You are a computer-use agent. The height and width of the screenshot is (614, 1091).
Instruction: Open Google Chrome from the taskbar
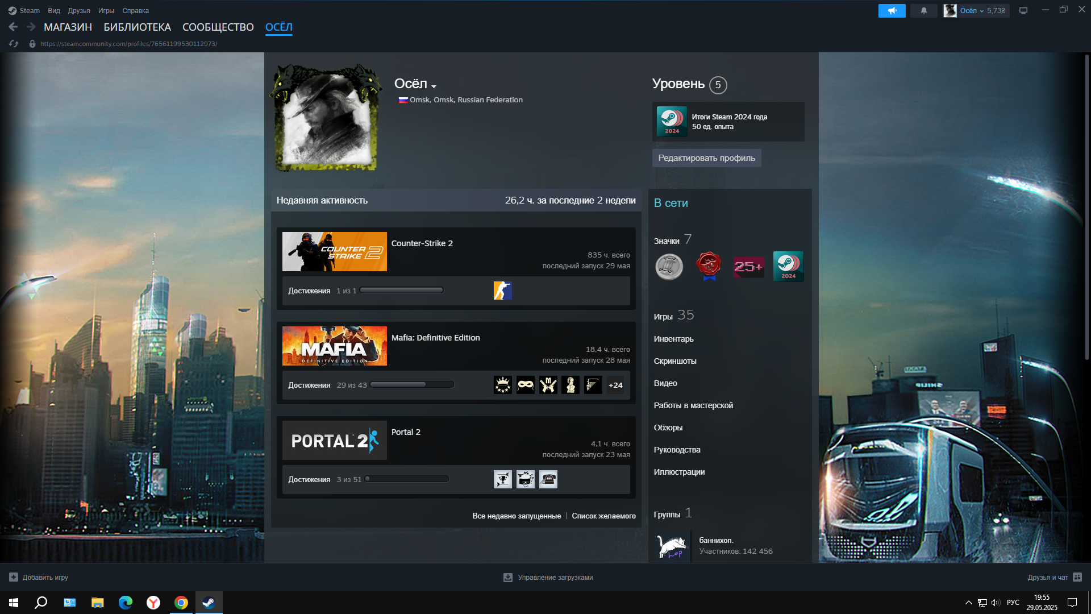pos(181,603)
